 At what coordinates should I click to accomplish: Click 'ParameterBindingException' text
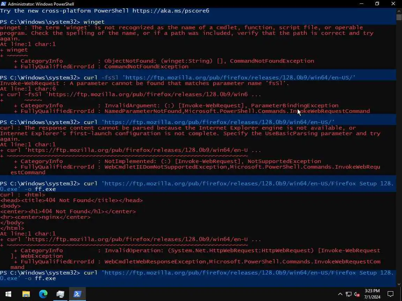click(295, 106)
